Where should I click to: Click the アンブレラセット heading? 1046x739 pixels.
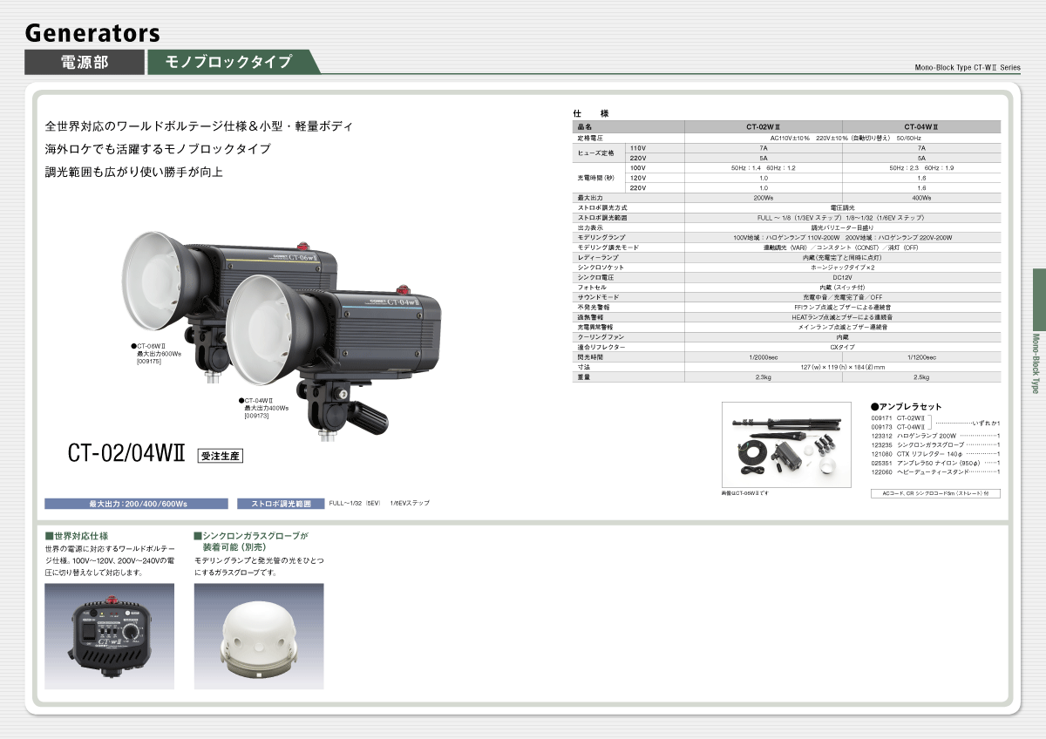click(x=907, y=407)
